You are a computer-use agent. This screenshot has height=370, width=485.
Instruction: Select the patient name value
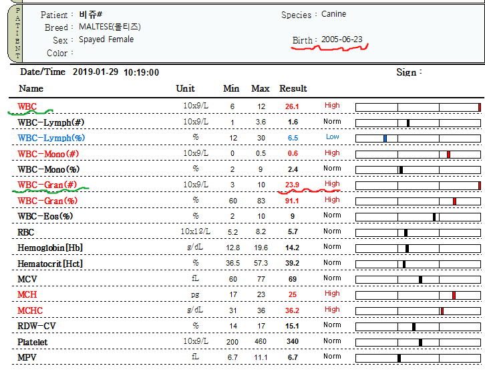click(x=90, y=15)
